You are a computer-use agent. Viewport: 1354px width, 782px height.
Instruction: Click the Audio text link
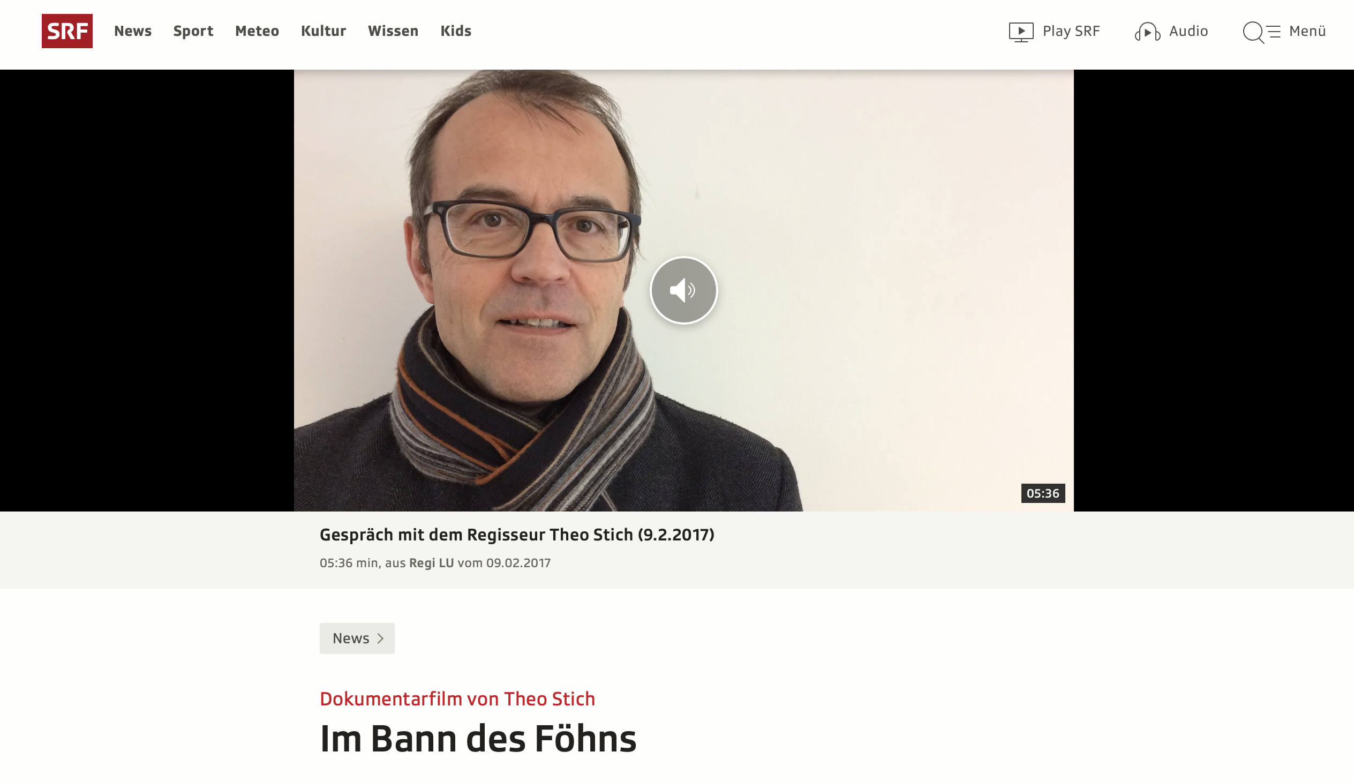coord(1188,31)
